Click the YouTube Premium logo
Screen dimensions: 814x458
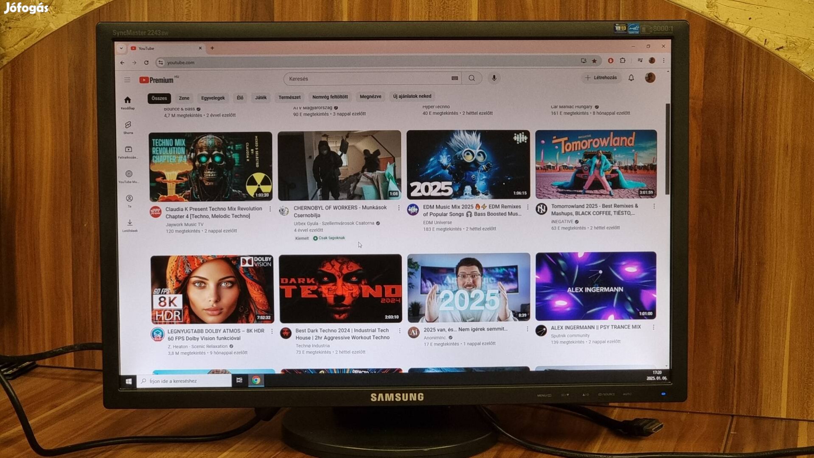coord(157,80)
